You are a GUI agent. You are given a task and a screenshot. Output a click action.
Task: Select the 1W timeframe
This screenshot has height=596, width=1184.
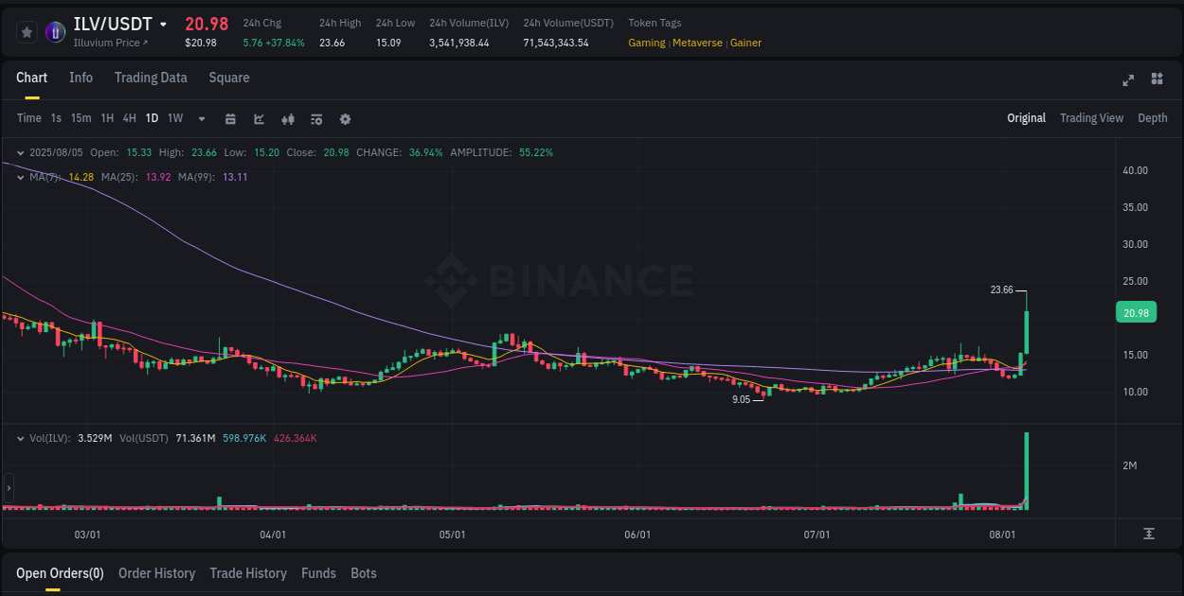pyautogui.click(x=174, y=119)
